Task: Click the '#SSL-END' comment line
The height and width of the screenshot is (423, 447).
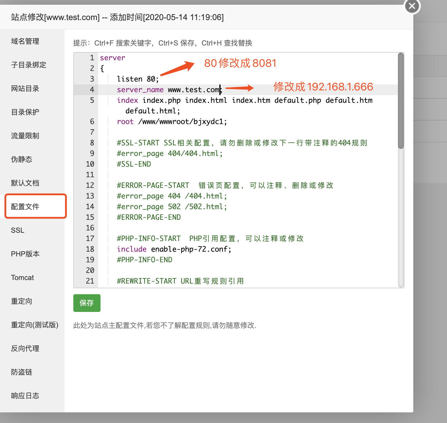Action: click(134, 164)
